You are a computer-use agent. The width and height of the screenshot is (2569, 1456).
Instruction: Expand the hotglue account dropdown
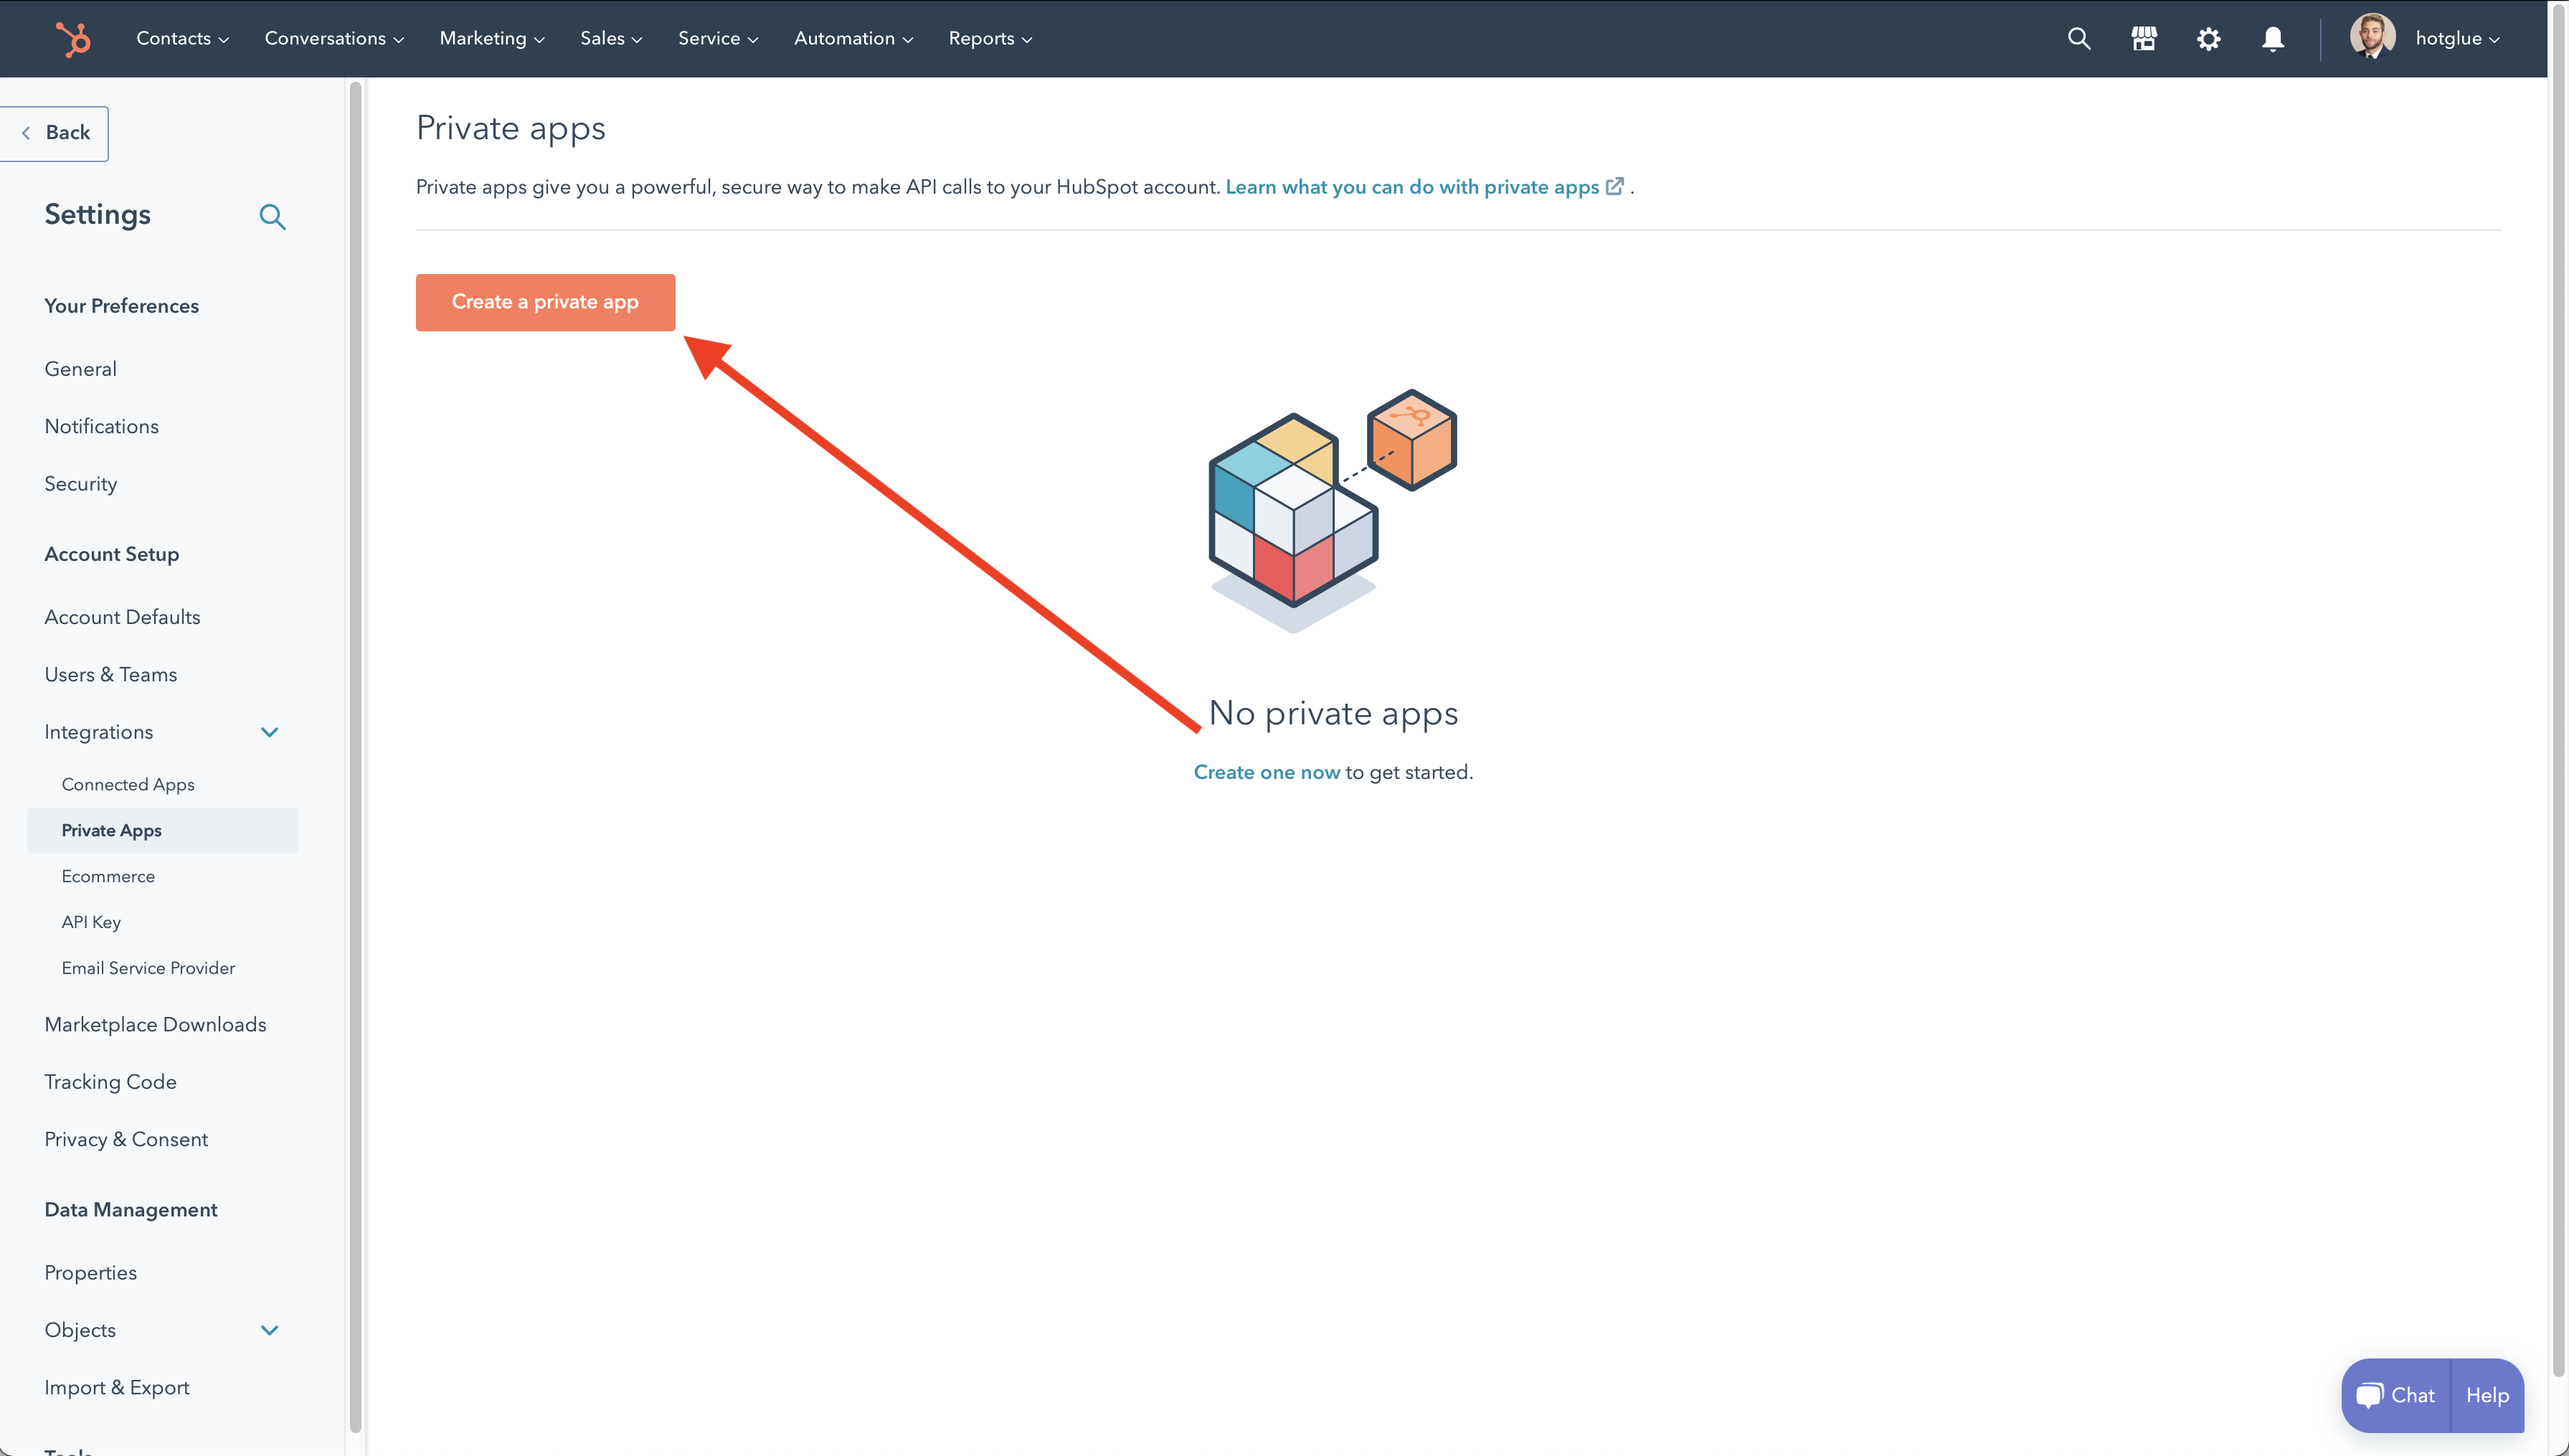click(2457, 39)
